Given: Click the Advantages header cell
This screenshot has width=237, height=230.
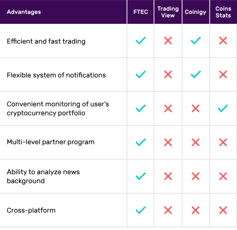Looking at the screenshot, I should (24, 12).
